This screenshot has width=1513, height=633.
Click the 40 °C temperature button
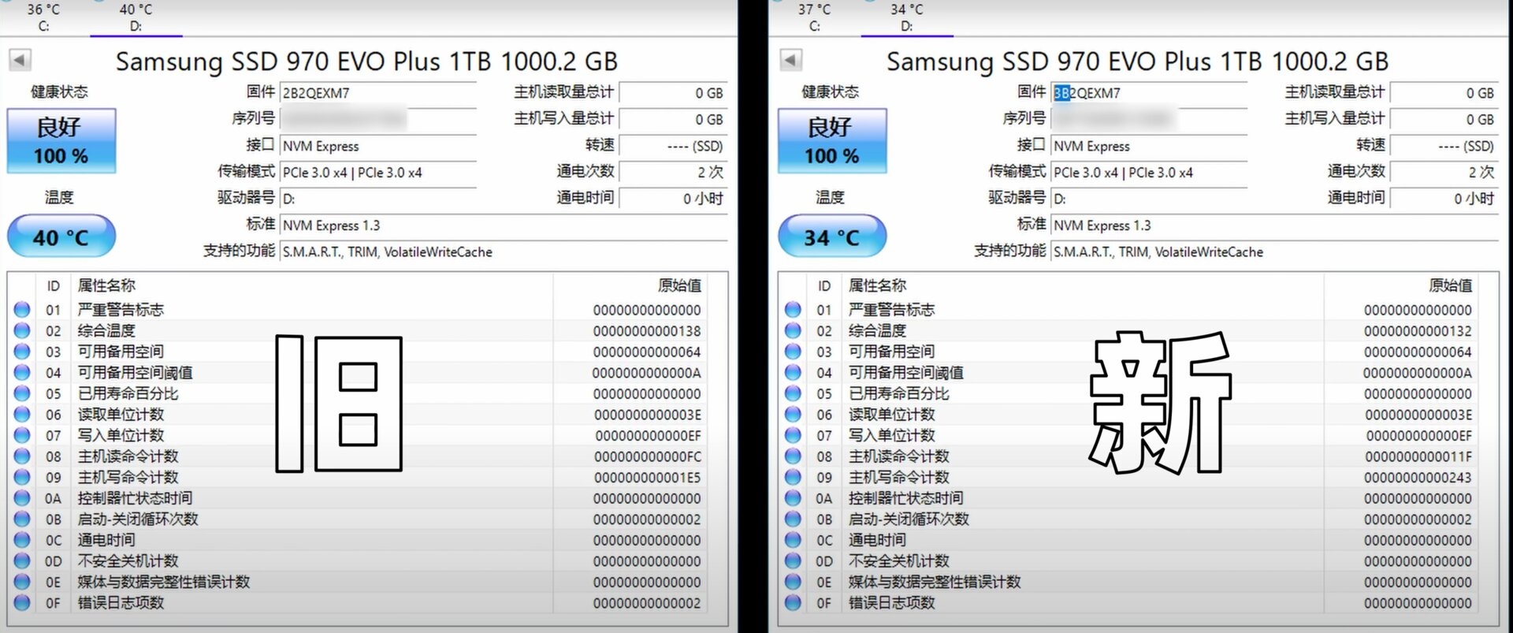[61, 236]
